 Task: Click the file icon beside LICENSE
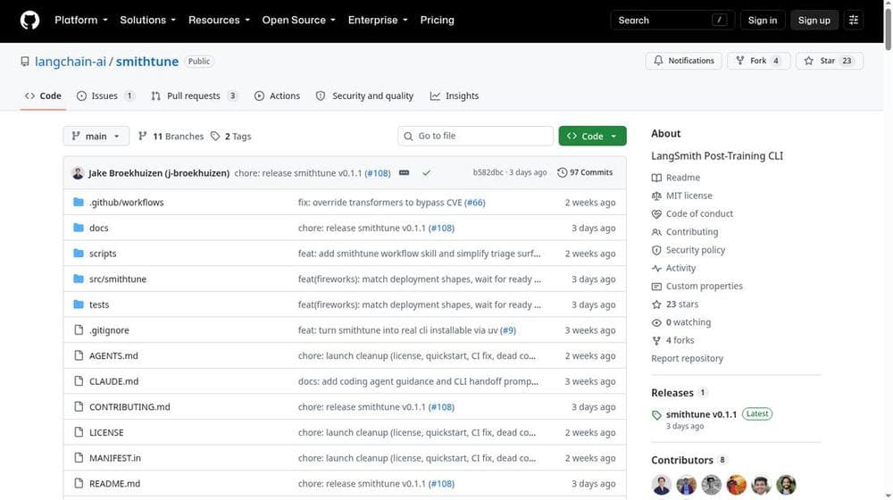(79, 432)
